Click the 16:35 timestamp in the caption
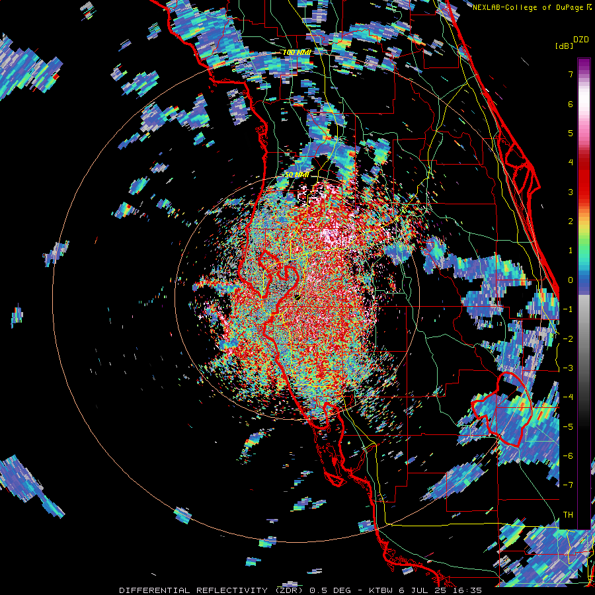The width and height of the screenshot is (595, 595). coord(468,590)
